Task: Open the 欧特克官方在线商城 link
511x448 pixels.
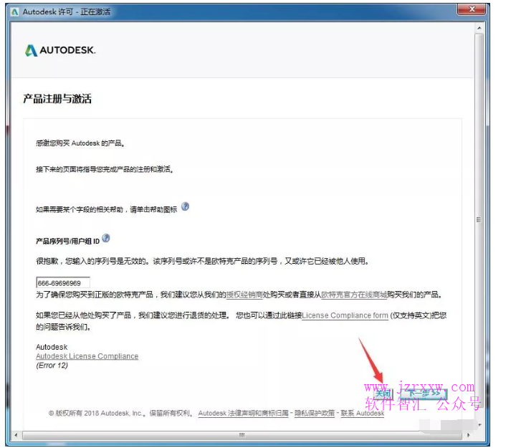Action: coord(354,295)
